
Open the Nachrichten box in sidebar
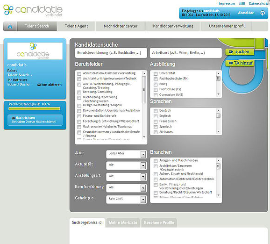point(35,120)
